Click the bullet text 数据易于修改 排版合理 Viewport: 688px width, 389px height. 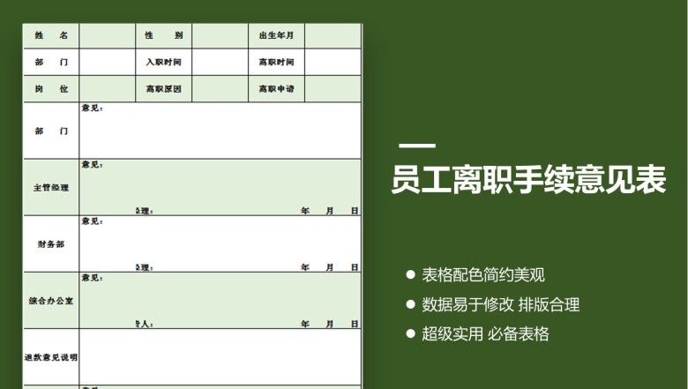[501, 304]
